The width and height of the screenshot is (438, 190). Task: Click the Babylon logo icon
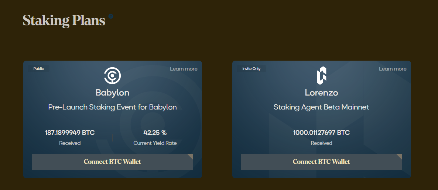(x=112, y=76)
